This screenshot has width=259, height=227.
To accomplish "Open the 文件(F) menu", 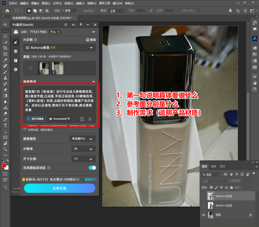I will [13, 3].
